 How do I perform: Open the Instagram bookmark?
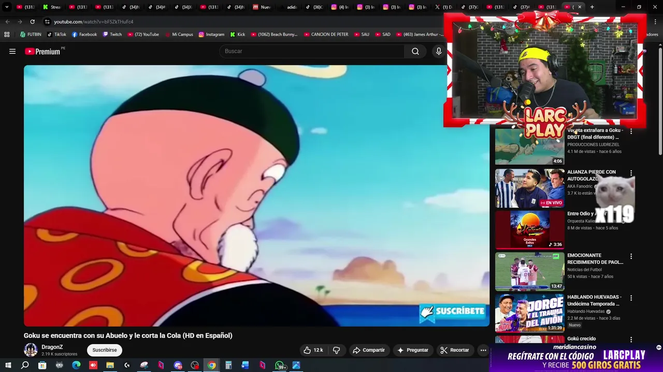[x=211, y=35]
